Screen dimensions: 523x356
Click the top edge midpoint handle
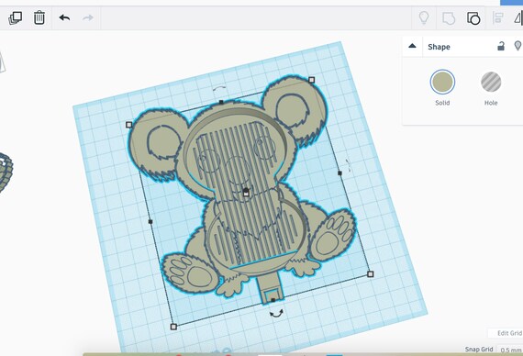click(x=221, y=102)
